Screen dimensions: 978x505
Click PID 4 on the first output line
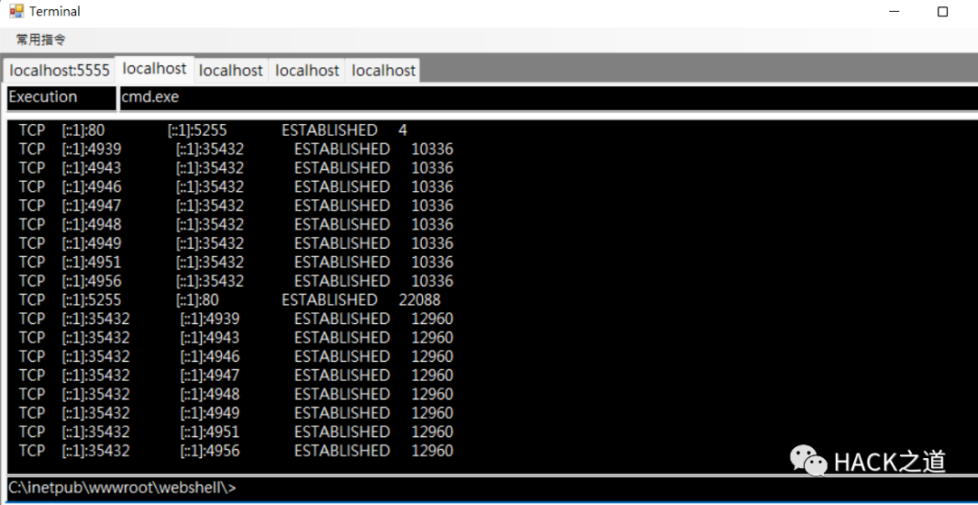coord(403,130)
